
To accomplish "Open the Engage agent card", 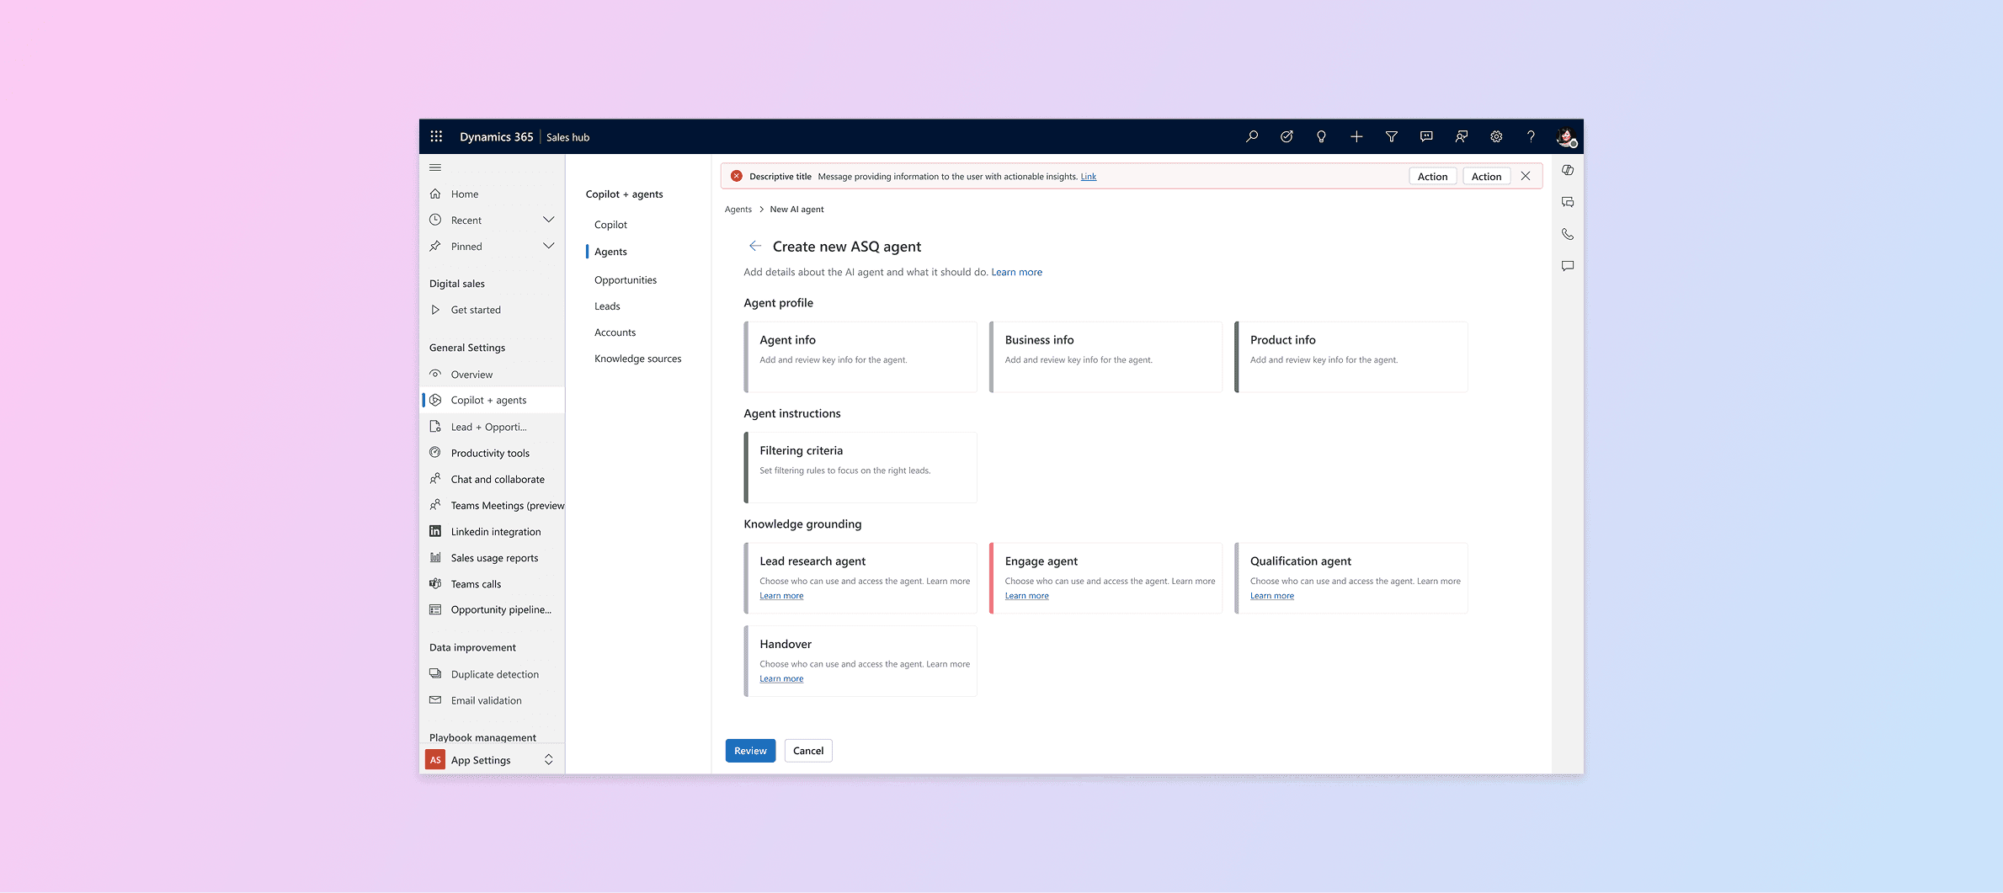I will click(x=1105, y=578).
